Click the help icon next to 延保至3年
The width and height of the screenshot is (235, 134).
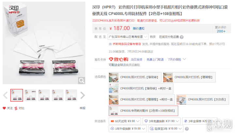click(x=187, y=129)
